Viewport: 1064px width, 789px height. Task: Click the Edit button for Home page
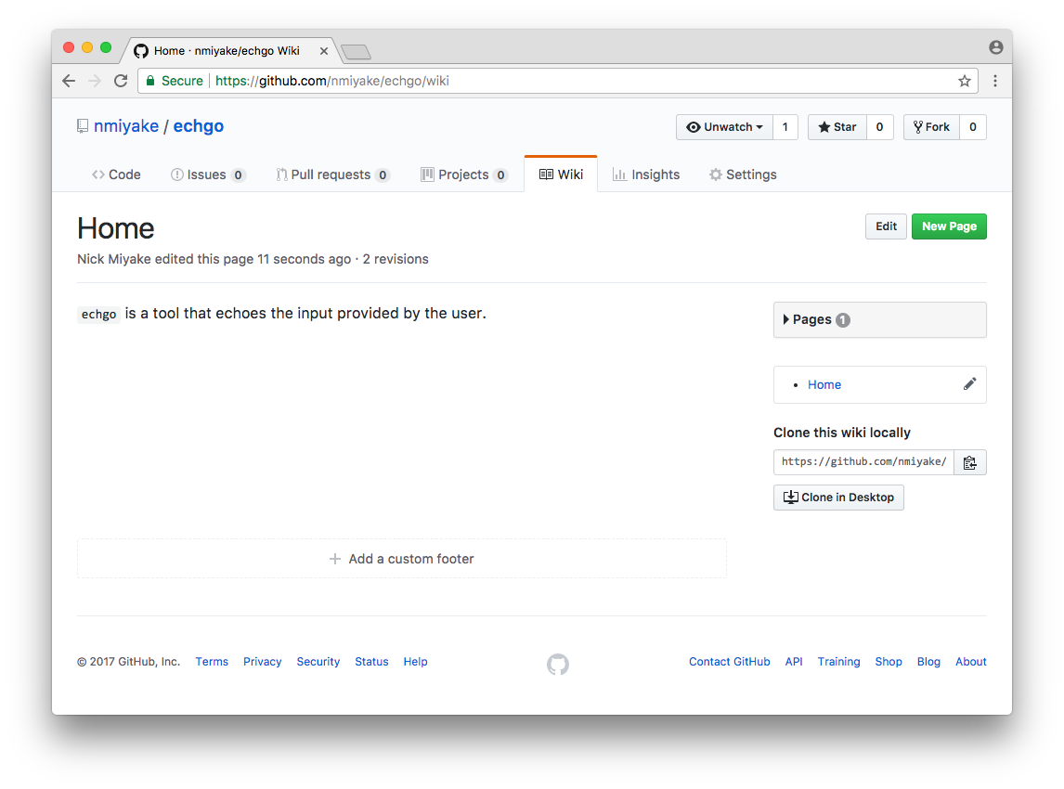886,226
